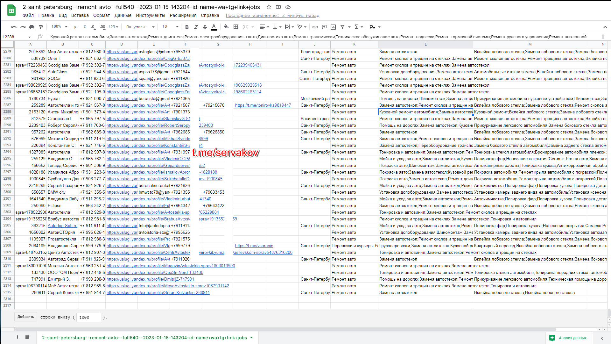Click the formula bar content
The image size is (611, 344).
point(318,37)
